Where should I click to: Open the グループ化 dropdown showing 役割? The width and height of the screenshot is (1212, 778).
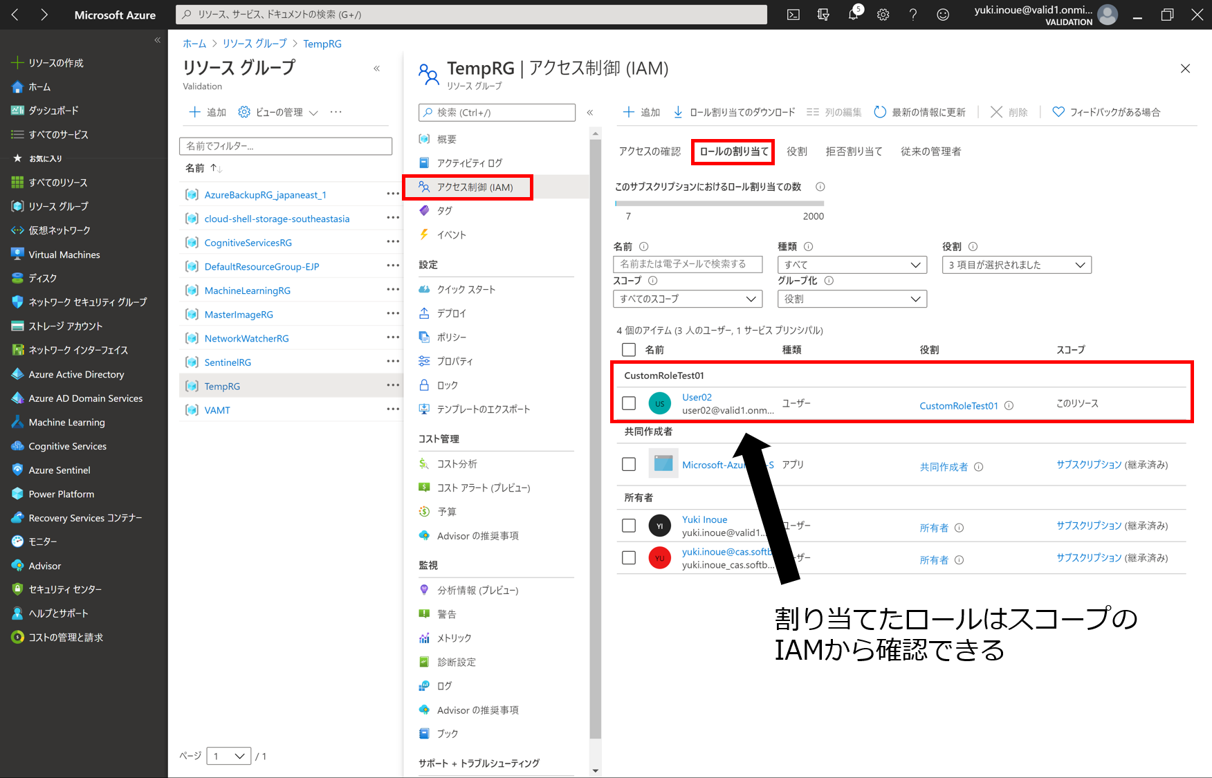tap(852, 299)
